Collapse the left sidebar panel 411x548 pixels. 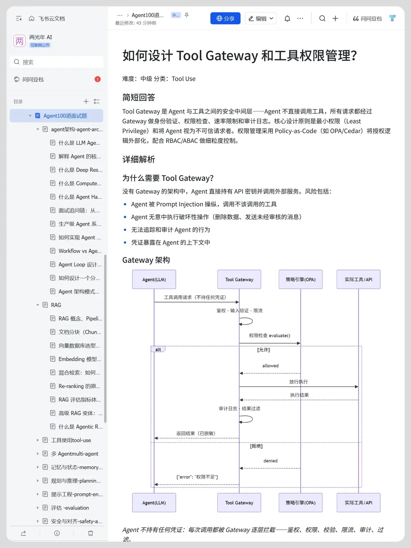click(x=19, y=18)
